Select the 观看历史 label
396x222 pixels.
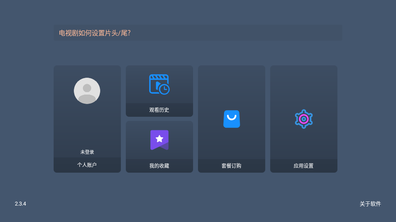159,110
